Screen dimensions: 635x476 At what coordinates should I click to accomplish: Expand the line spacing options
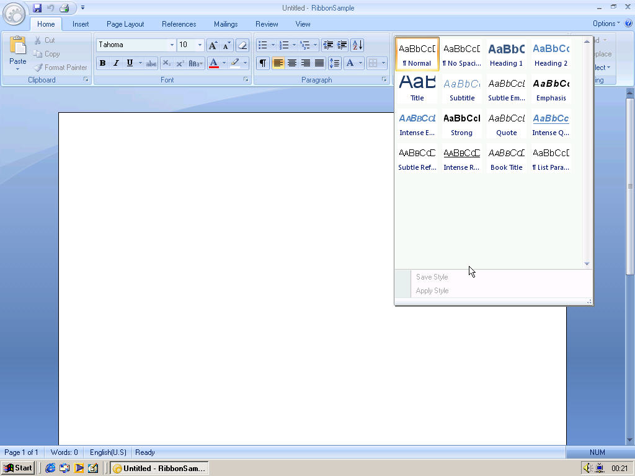tap(334, 63)
